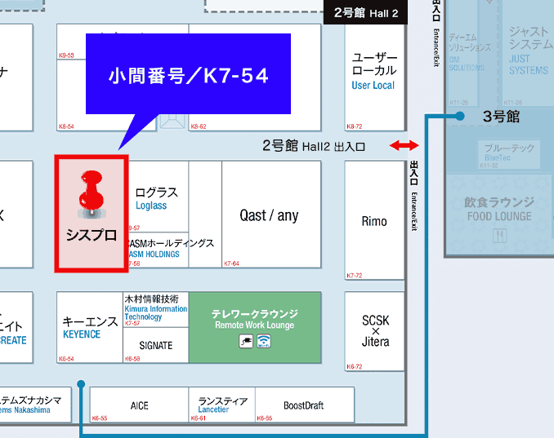Click booth number K6-55
The width and height of the screenshot is (554, 438).
click(x=100, y=418)
